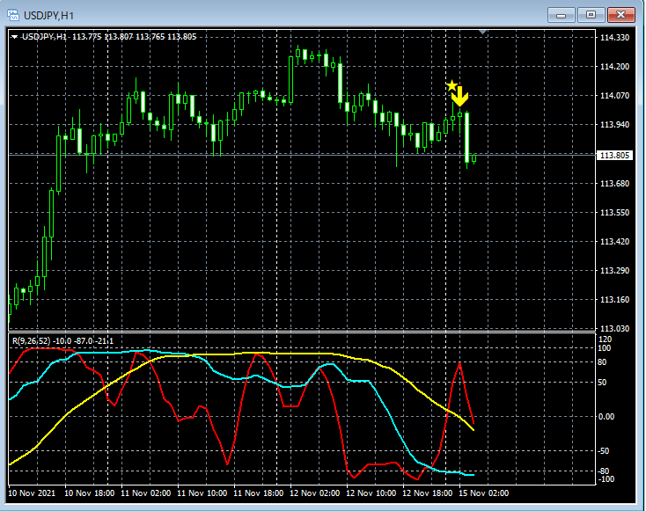Click the 11 Nov 02:00 time label

146,493
